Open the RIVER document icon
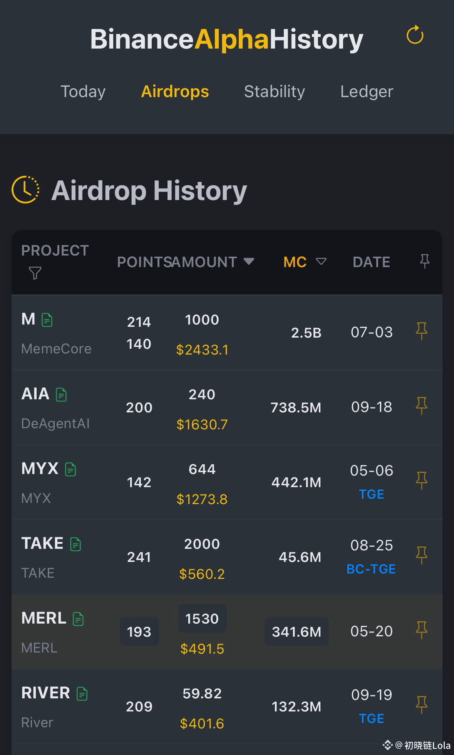 point(82,694)
